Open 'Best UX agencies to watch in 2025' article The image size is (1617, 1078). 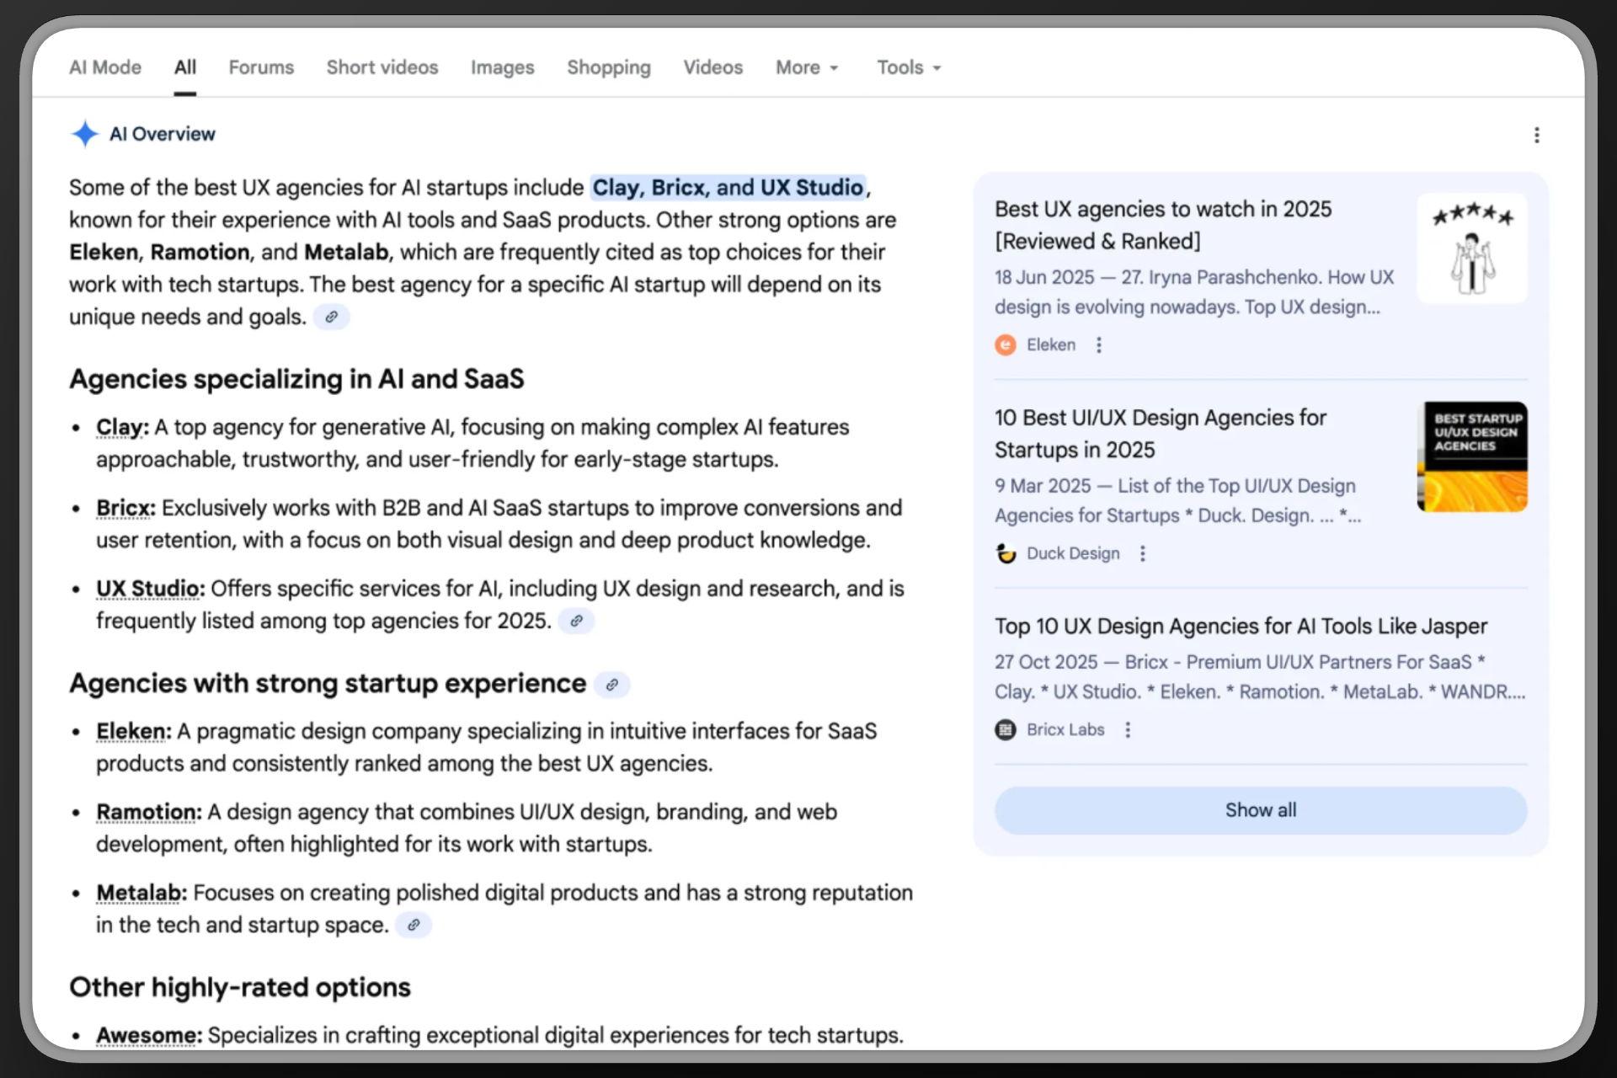point(1163,225)
